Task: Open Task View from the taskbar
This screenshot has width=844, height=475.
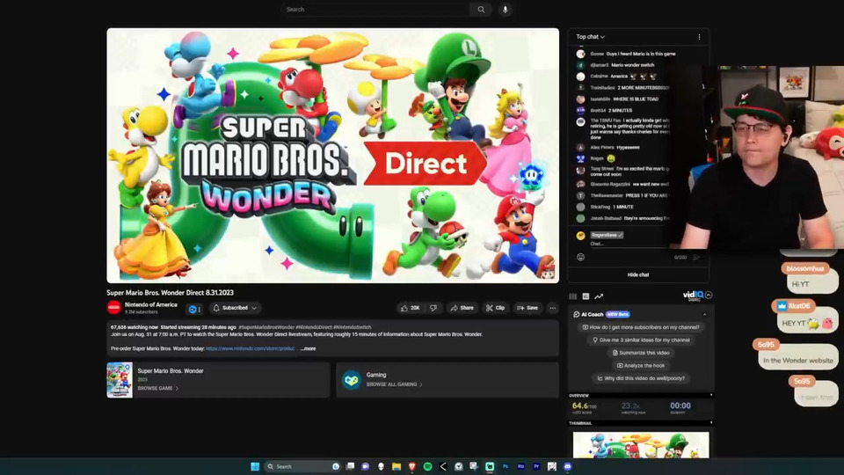Action: [x=350, y=466]
